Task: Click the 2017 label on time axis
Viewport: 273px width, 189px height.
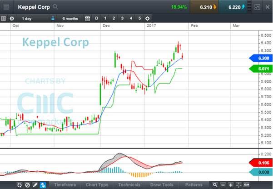Action: (x=151, y=26)
